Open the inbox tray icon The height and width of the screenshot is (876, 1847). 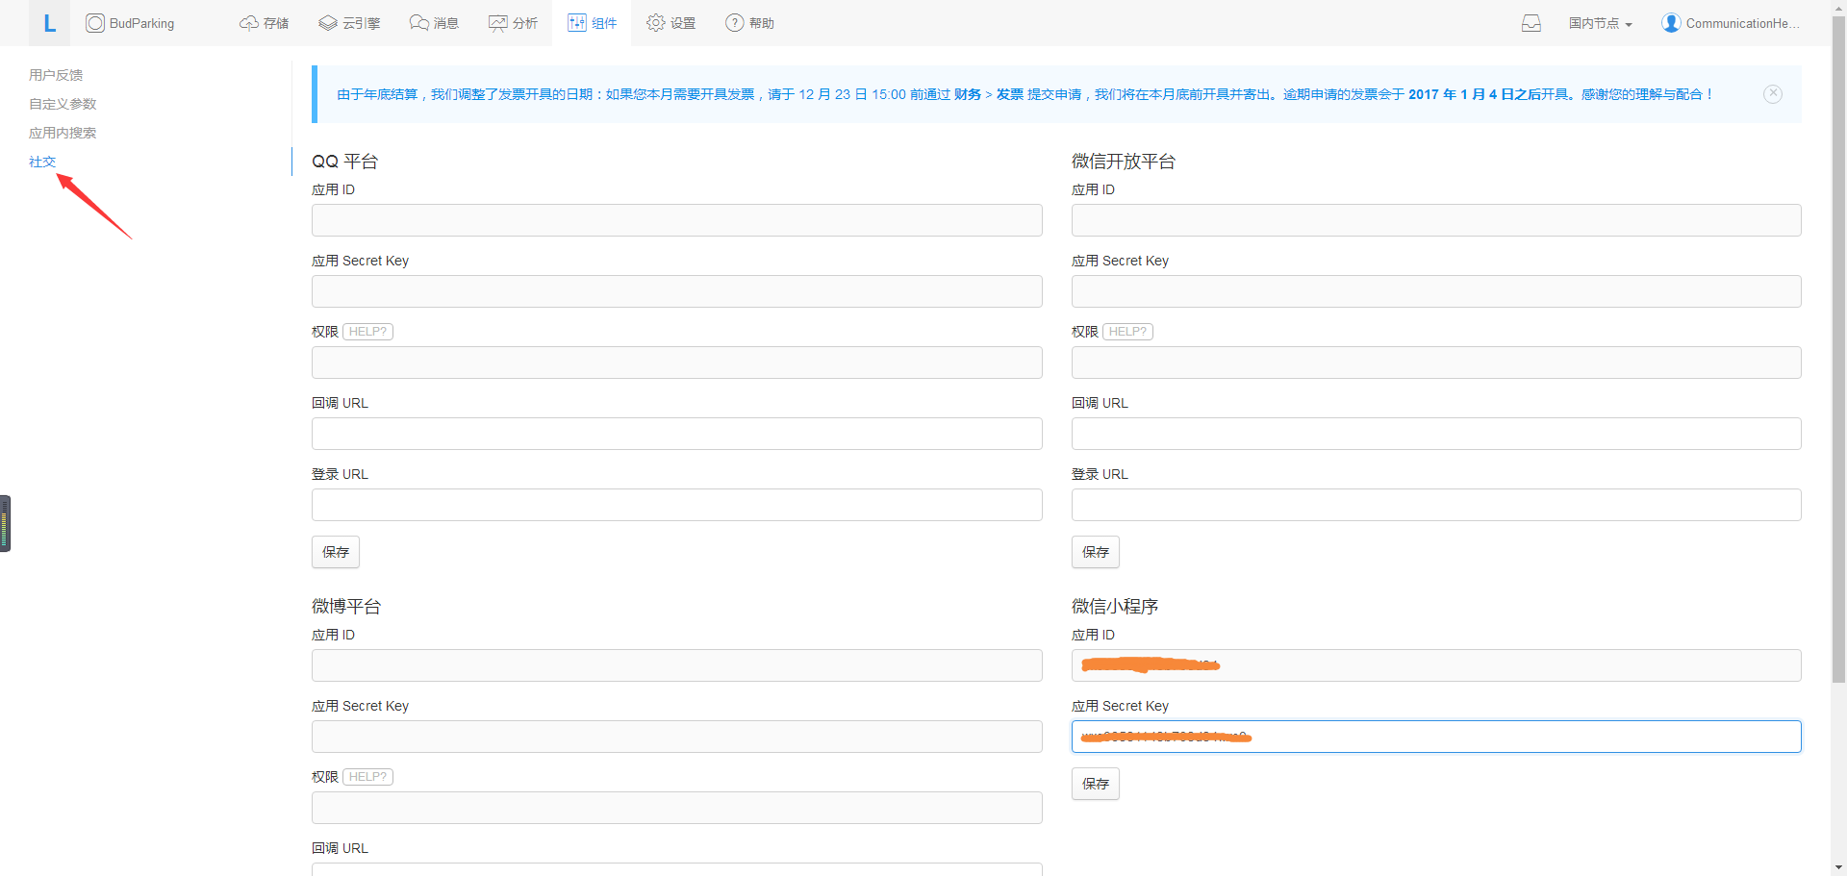point(1531,23)
